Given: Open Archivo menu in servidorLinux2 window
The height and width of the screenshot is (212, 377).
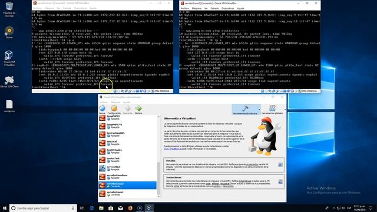Looking at the screenshot, I should tap(184, 8).
